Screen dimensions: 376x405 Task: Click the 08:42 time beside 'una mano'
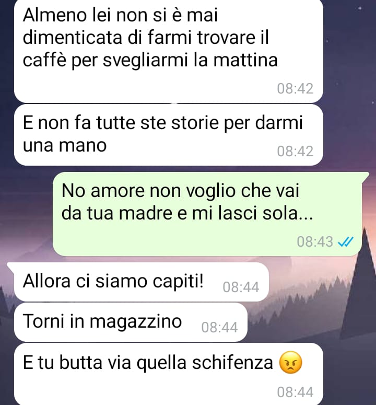[x=295, y=152]
